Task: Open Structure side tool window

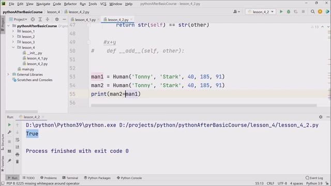Action: (3, 142)
